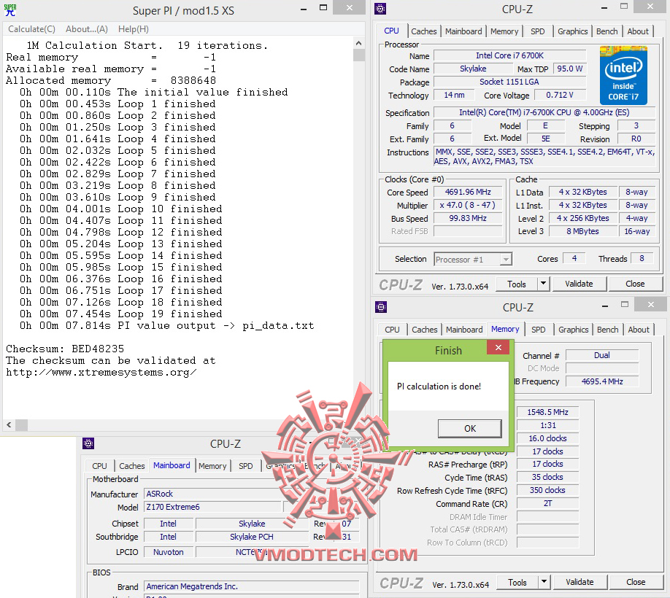Click the Level 3 cache value 8 MBytes

[x=583, y=231]
